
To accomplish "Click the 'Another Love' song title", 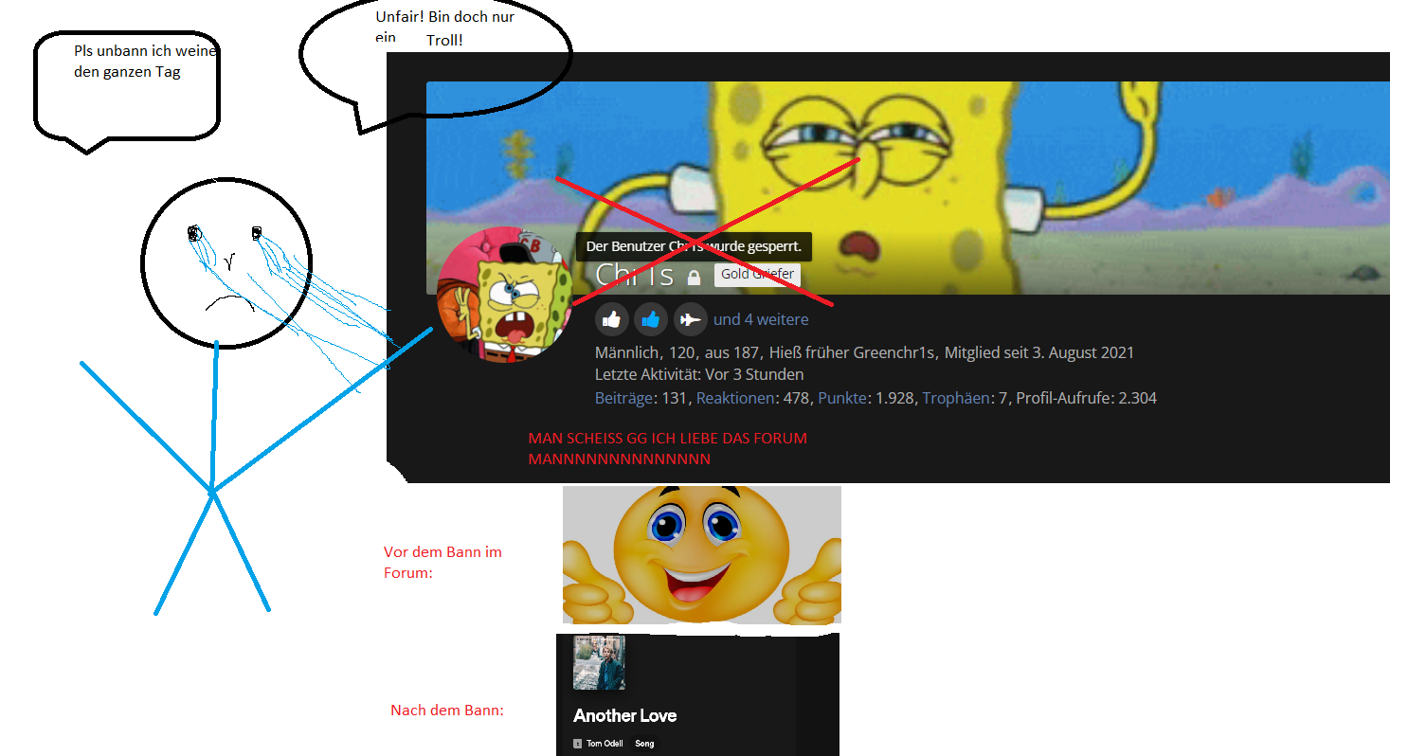I will 625,715.
